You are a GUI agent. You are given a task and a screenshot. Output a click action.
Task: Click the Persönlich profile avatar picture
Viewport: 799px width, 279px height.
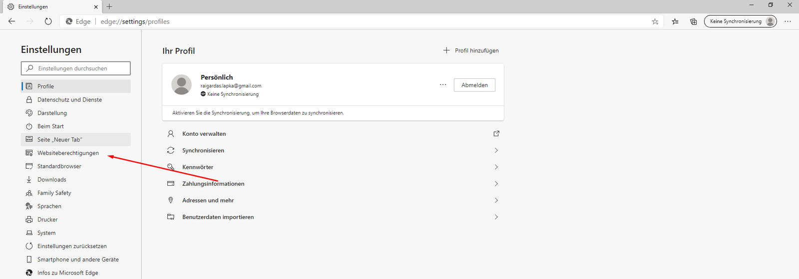tap(181, 85)
